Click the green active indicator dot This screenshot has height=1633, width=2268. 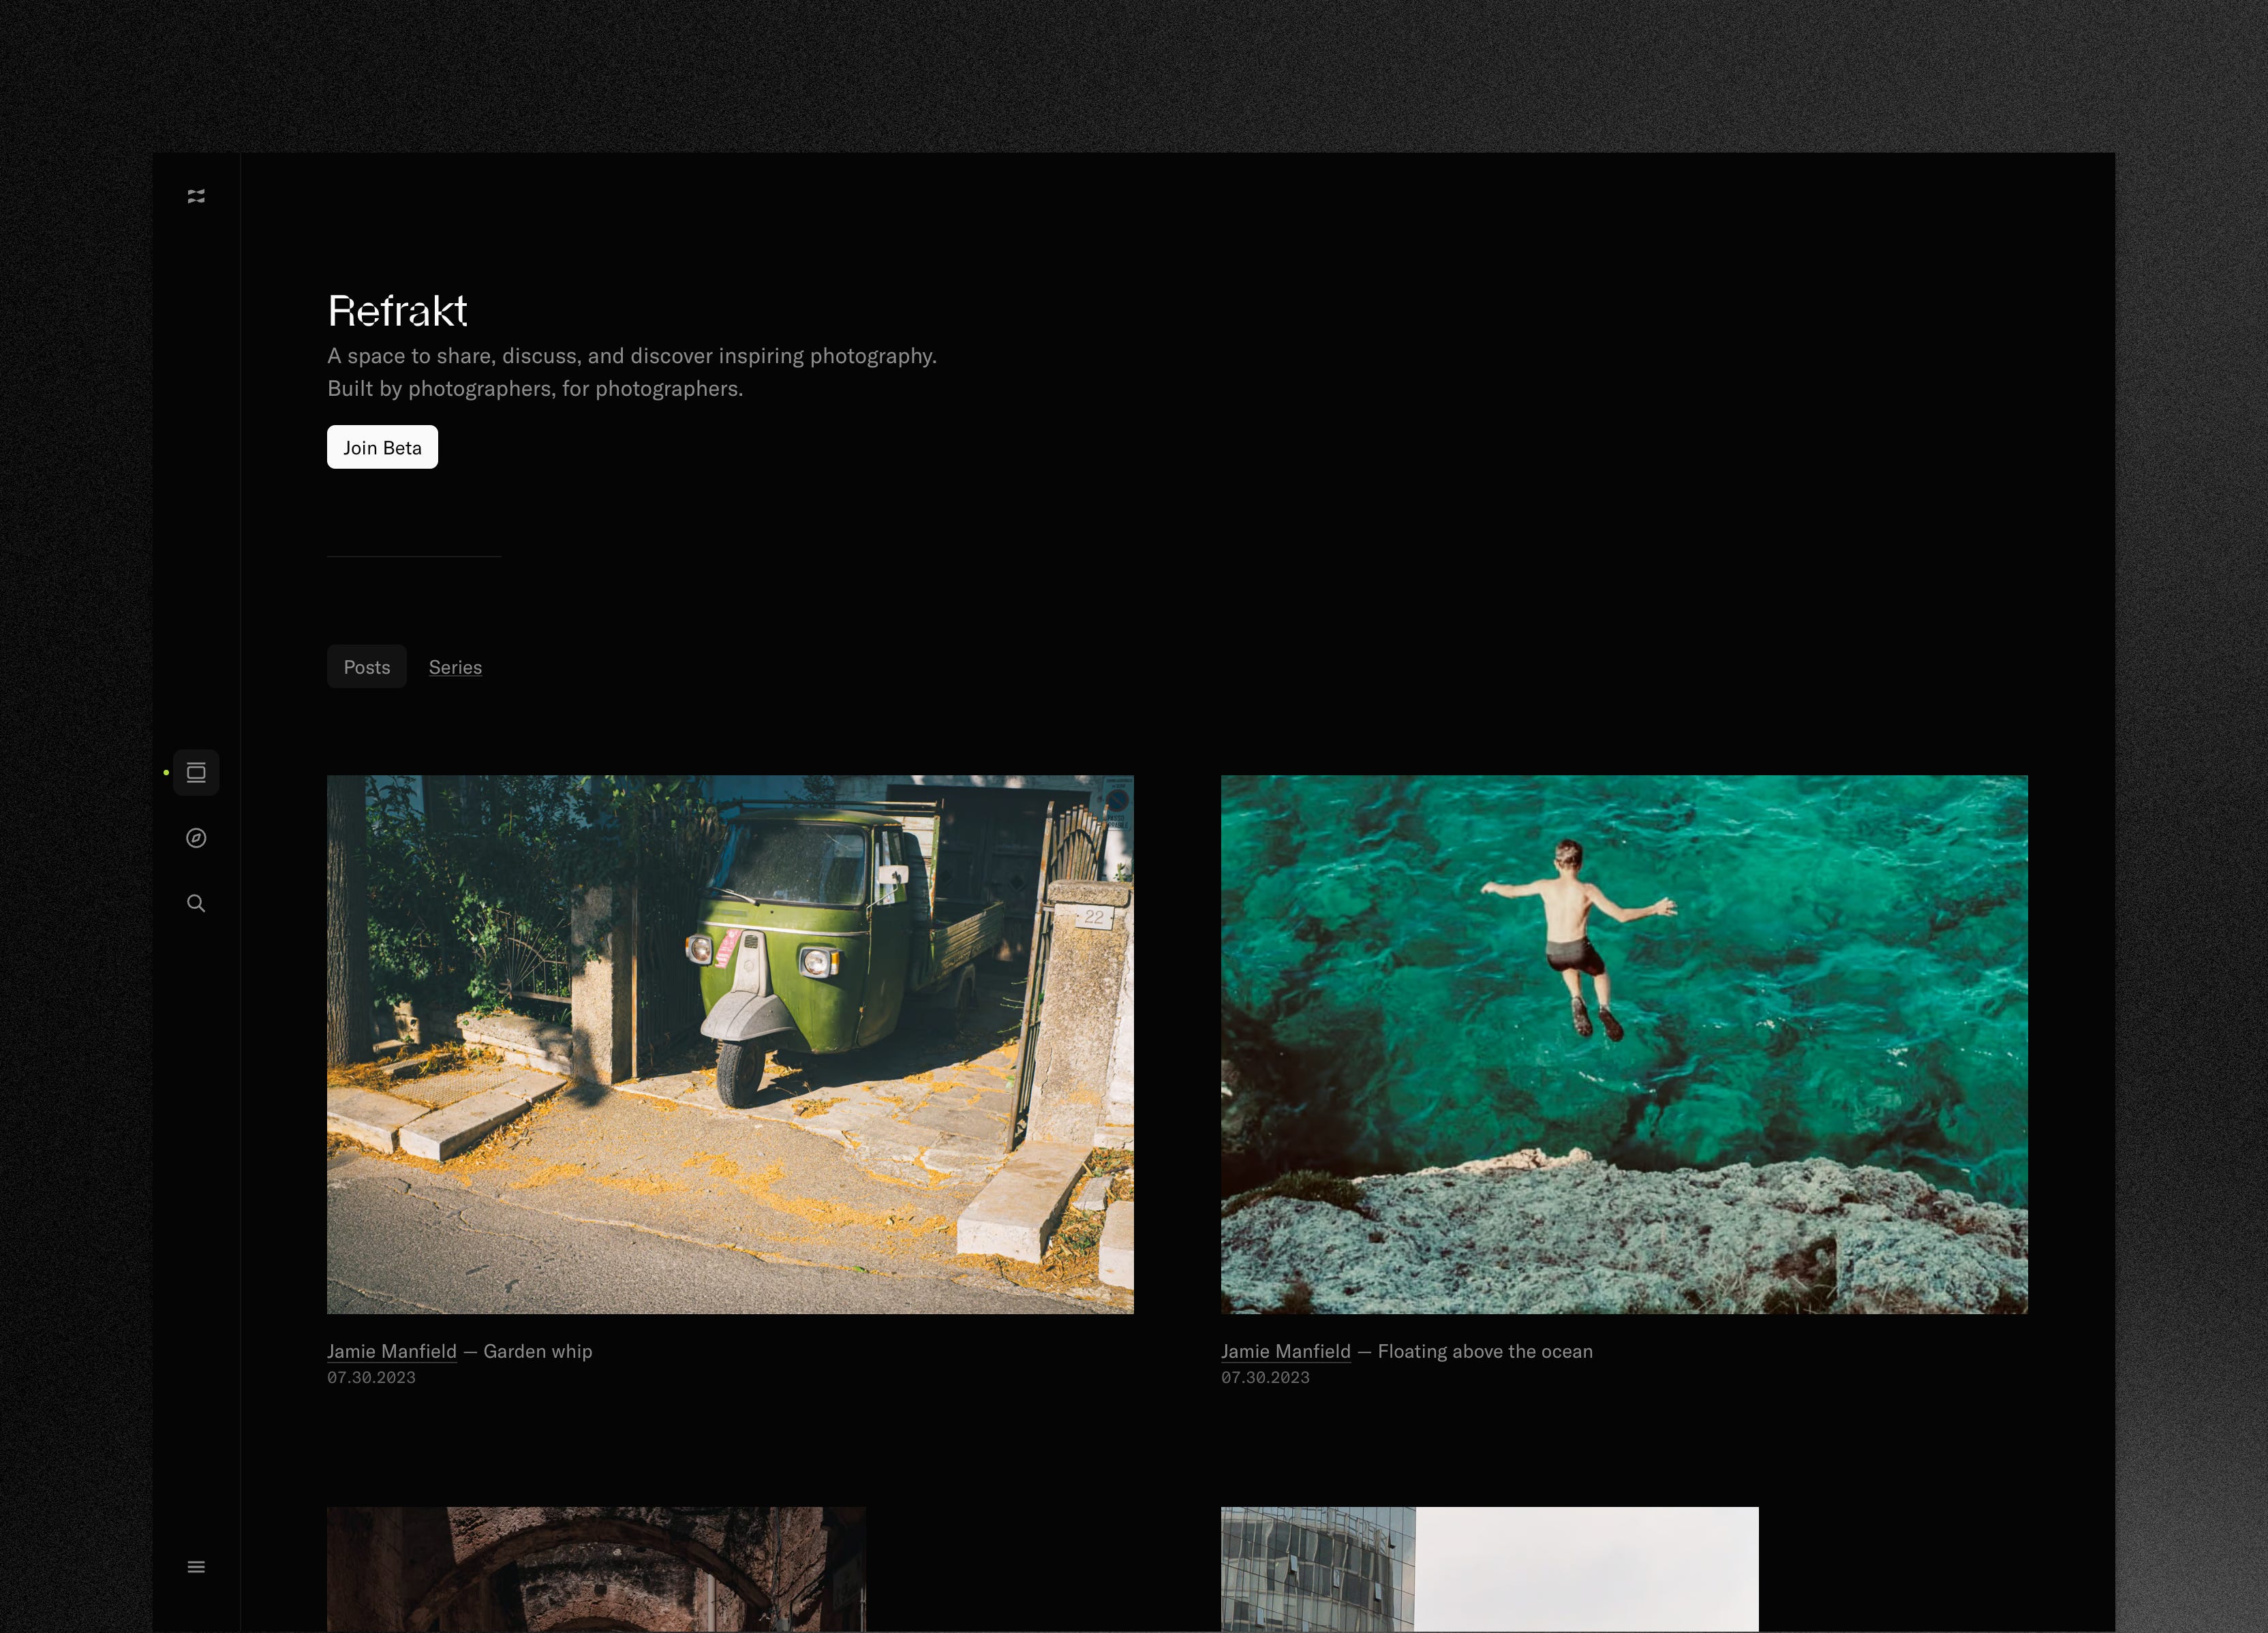pyautogui.click(x=166, y=773)
